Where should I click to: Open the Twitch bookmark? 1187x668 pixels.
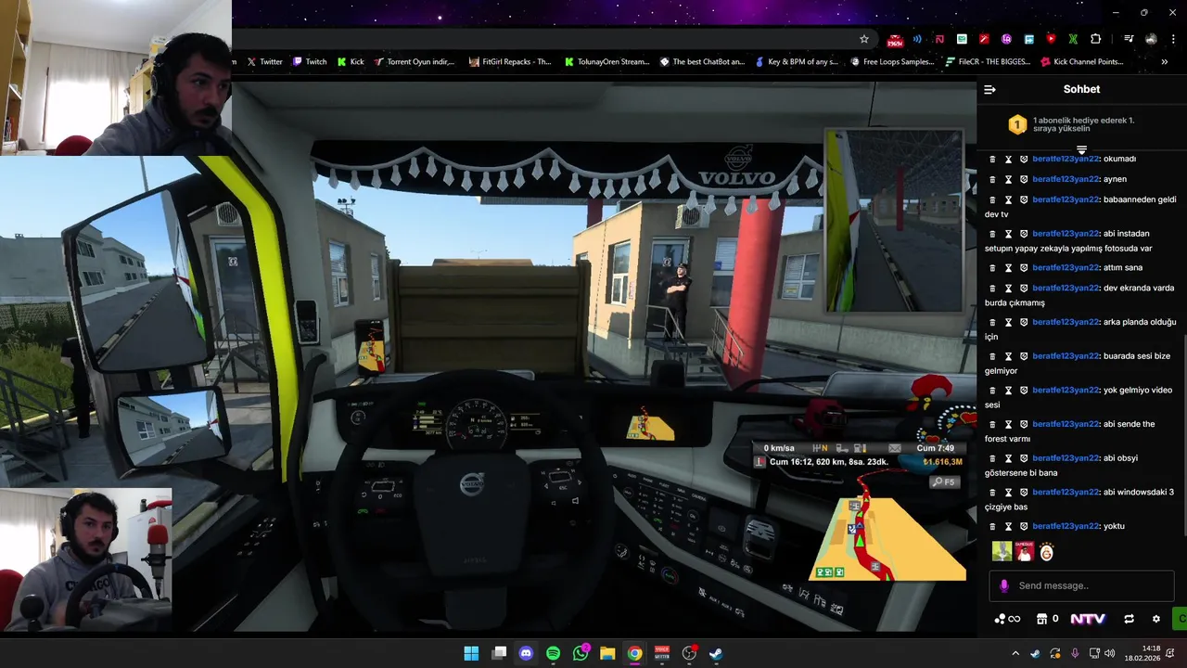point(310,62)
